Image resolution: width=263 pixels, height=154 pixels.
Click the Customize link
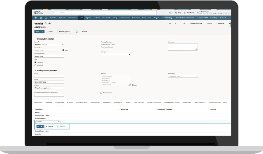[220, 24]
